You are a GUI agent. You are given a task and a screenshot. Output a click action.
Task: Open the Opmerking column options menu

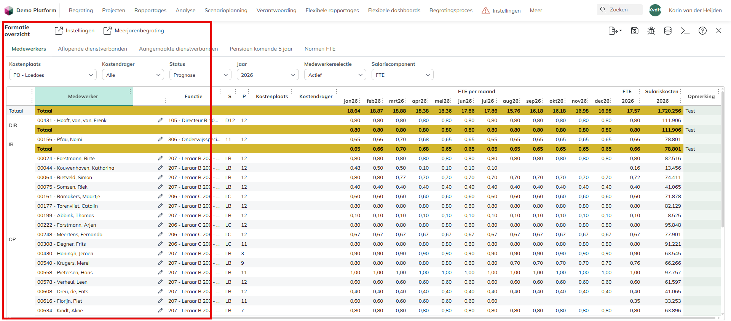click(718, 91)
